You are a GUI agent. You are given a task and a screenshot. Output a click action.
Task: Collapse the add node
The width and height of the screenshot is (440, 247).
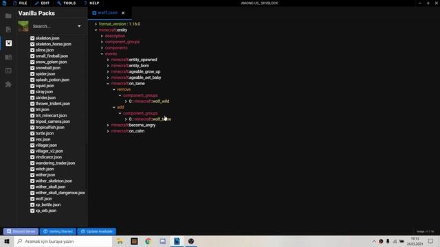[114, 107]
